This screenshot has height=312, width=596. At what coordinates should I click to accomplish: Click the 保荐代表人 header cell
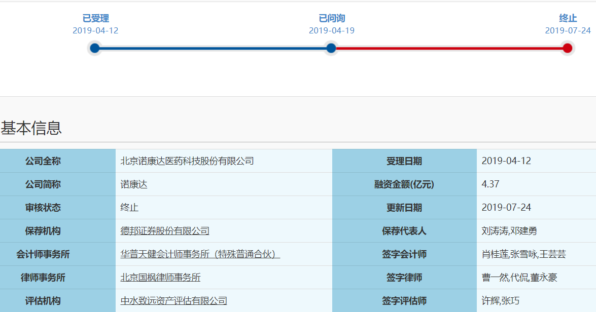(404, 231)
